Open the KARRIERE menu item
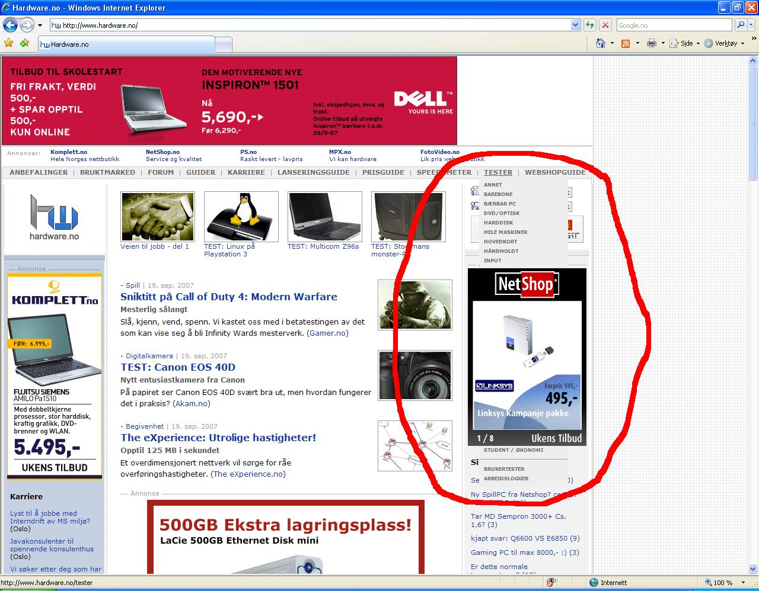 click(x=246, y=172)
